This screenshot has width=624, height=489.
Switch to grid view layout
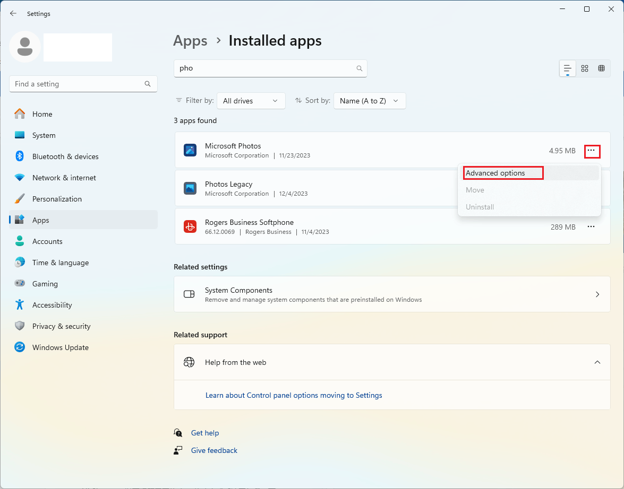click(585, 68)
